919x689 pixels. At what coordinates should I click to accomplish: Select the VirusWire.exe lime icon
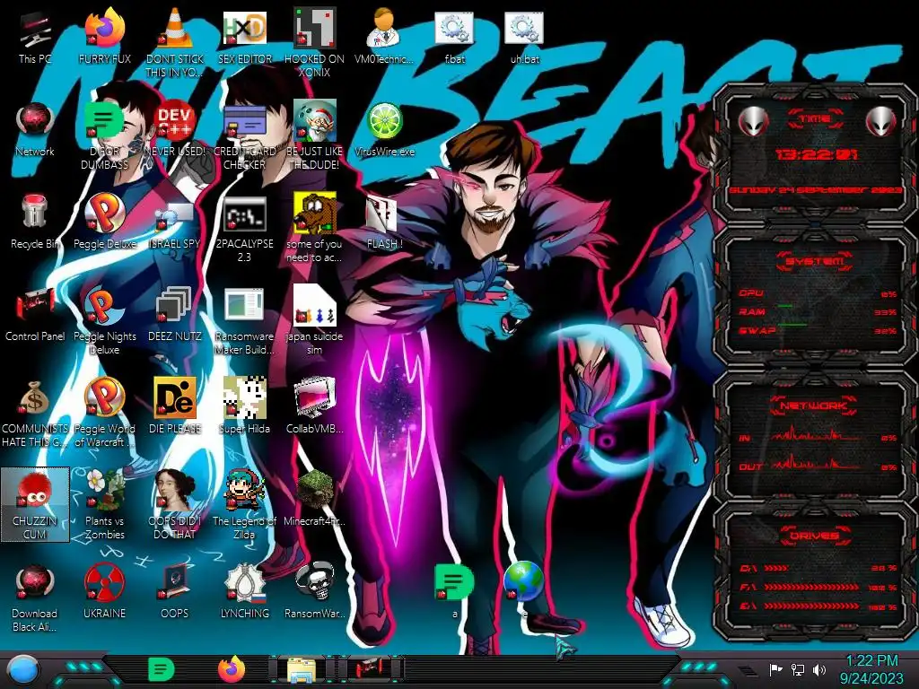(x=384, y=121)
